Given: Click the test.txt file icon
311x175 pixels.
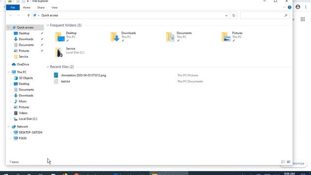Looking at the screenshot, I should point(56,81).
